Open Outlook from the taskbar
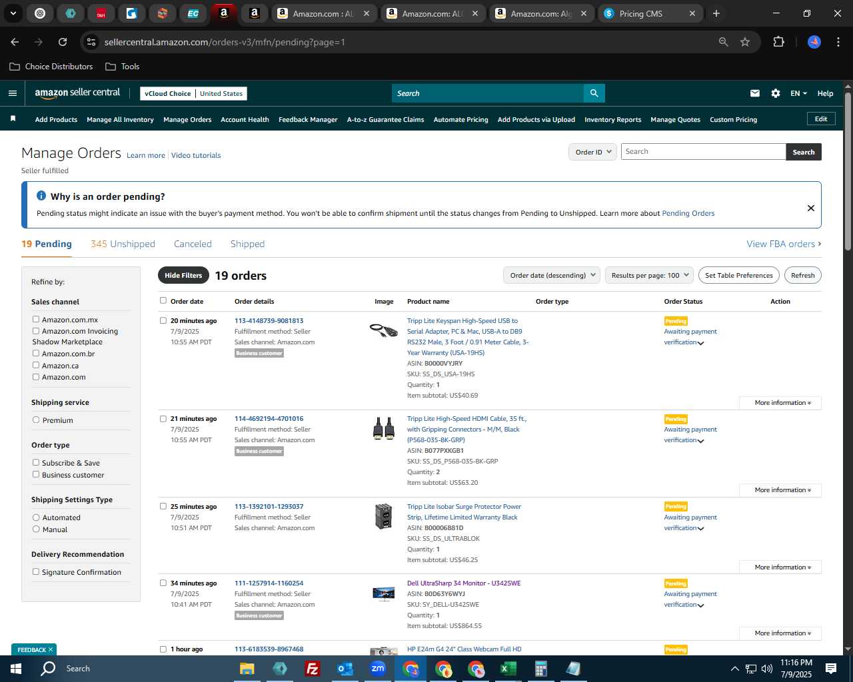853x682 pixels. click(345, 669)
